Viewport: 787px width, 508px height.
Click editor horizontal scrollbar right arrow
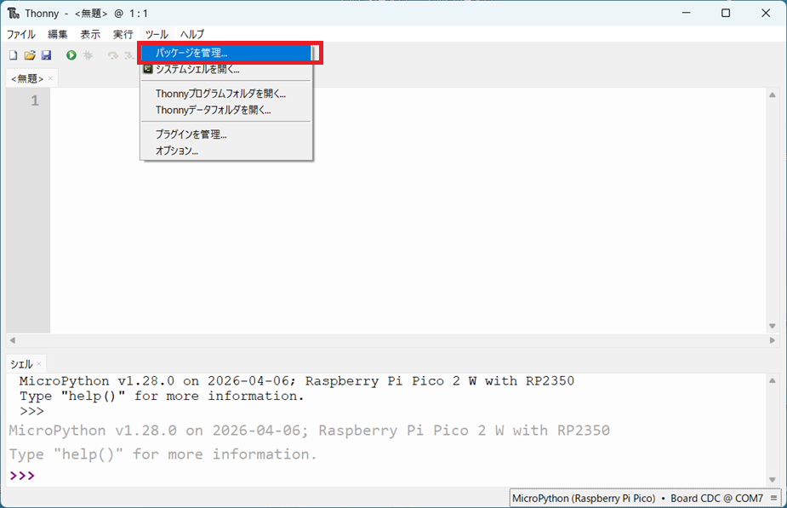point(773,340)
